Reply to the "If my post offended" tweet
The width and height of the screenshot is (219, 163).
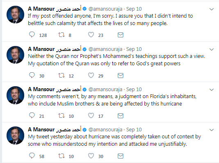(x=32, y=34)
